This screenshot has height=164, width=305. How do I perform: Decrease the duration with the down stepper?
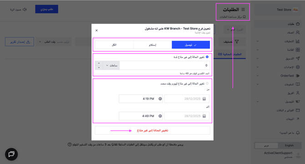pos(99,68)
